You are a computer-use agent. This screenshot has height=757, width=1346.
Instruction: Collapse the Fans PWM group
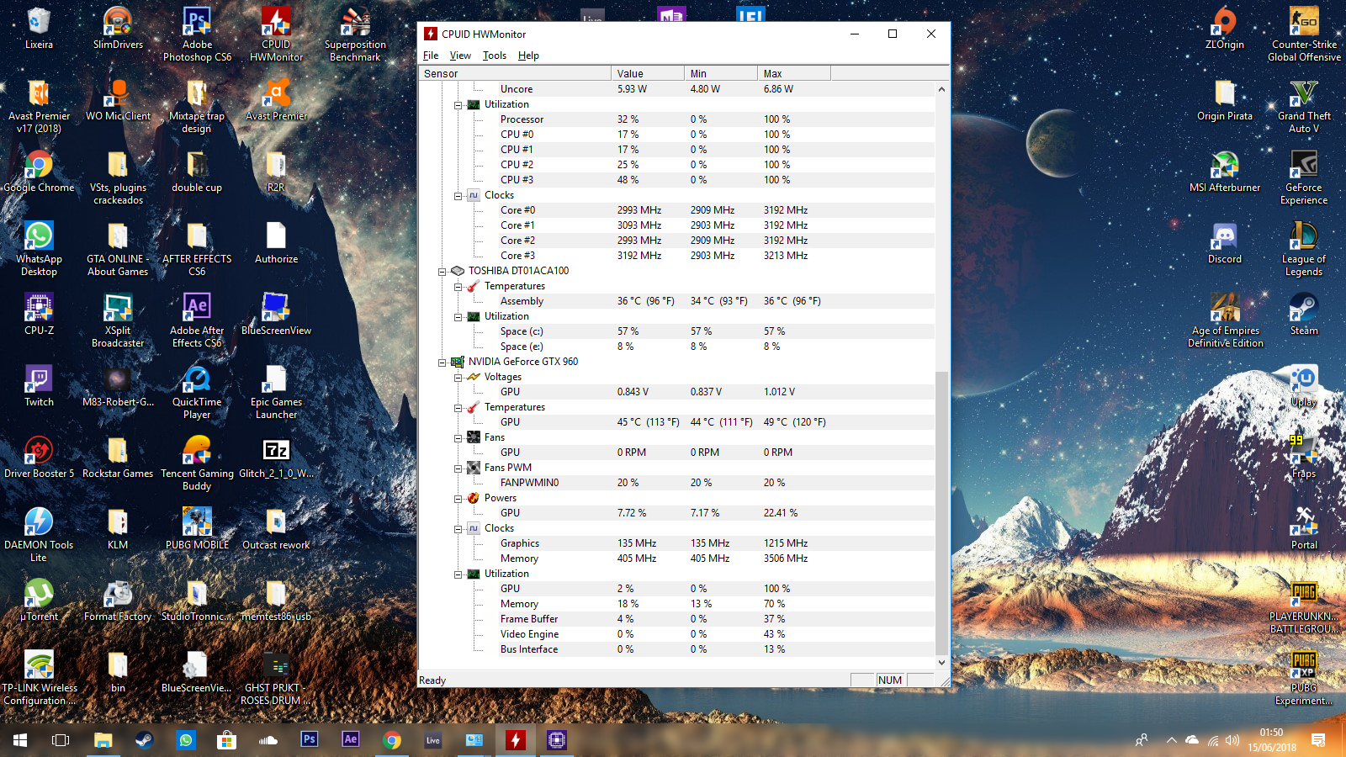click(458, 468)
